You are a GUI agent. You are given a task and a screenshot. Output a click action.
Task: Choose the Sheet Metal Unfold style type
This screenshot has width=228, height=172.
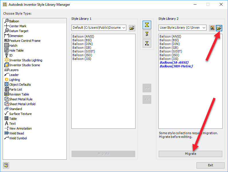[20, 104]
